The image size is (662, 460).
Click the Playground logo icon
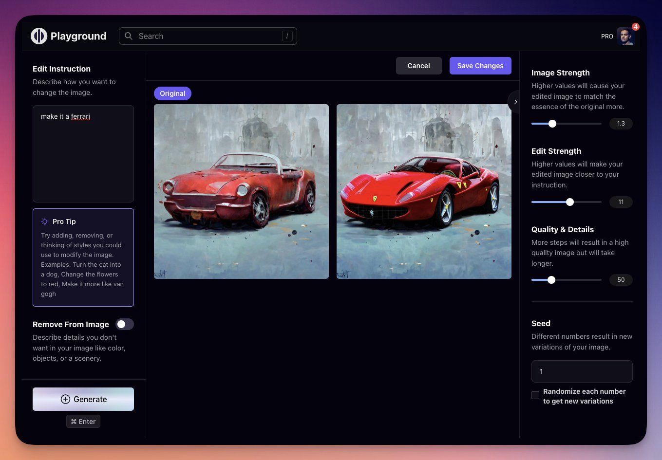pyautogui.click(x=39, y=36)
